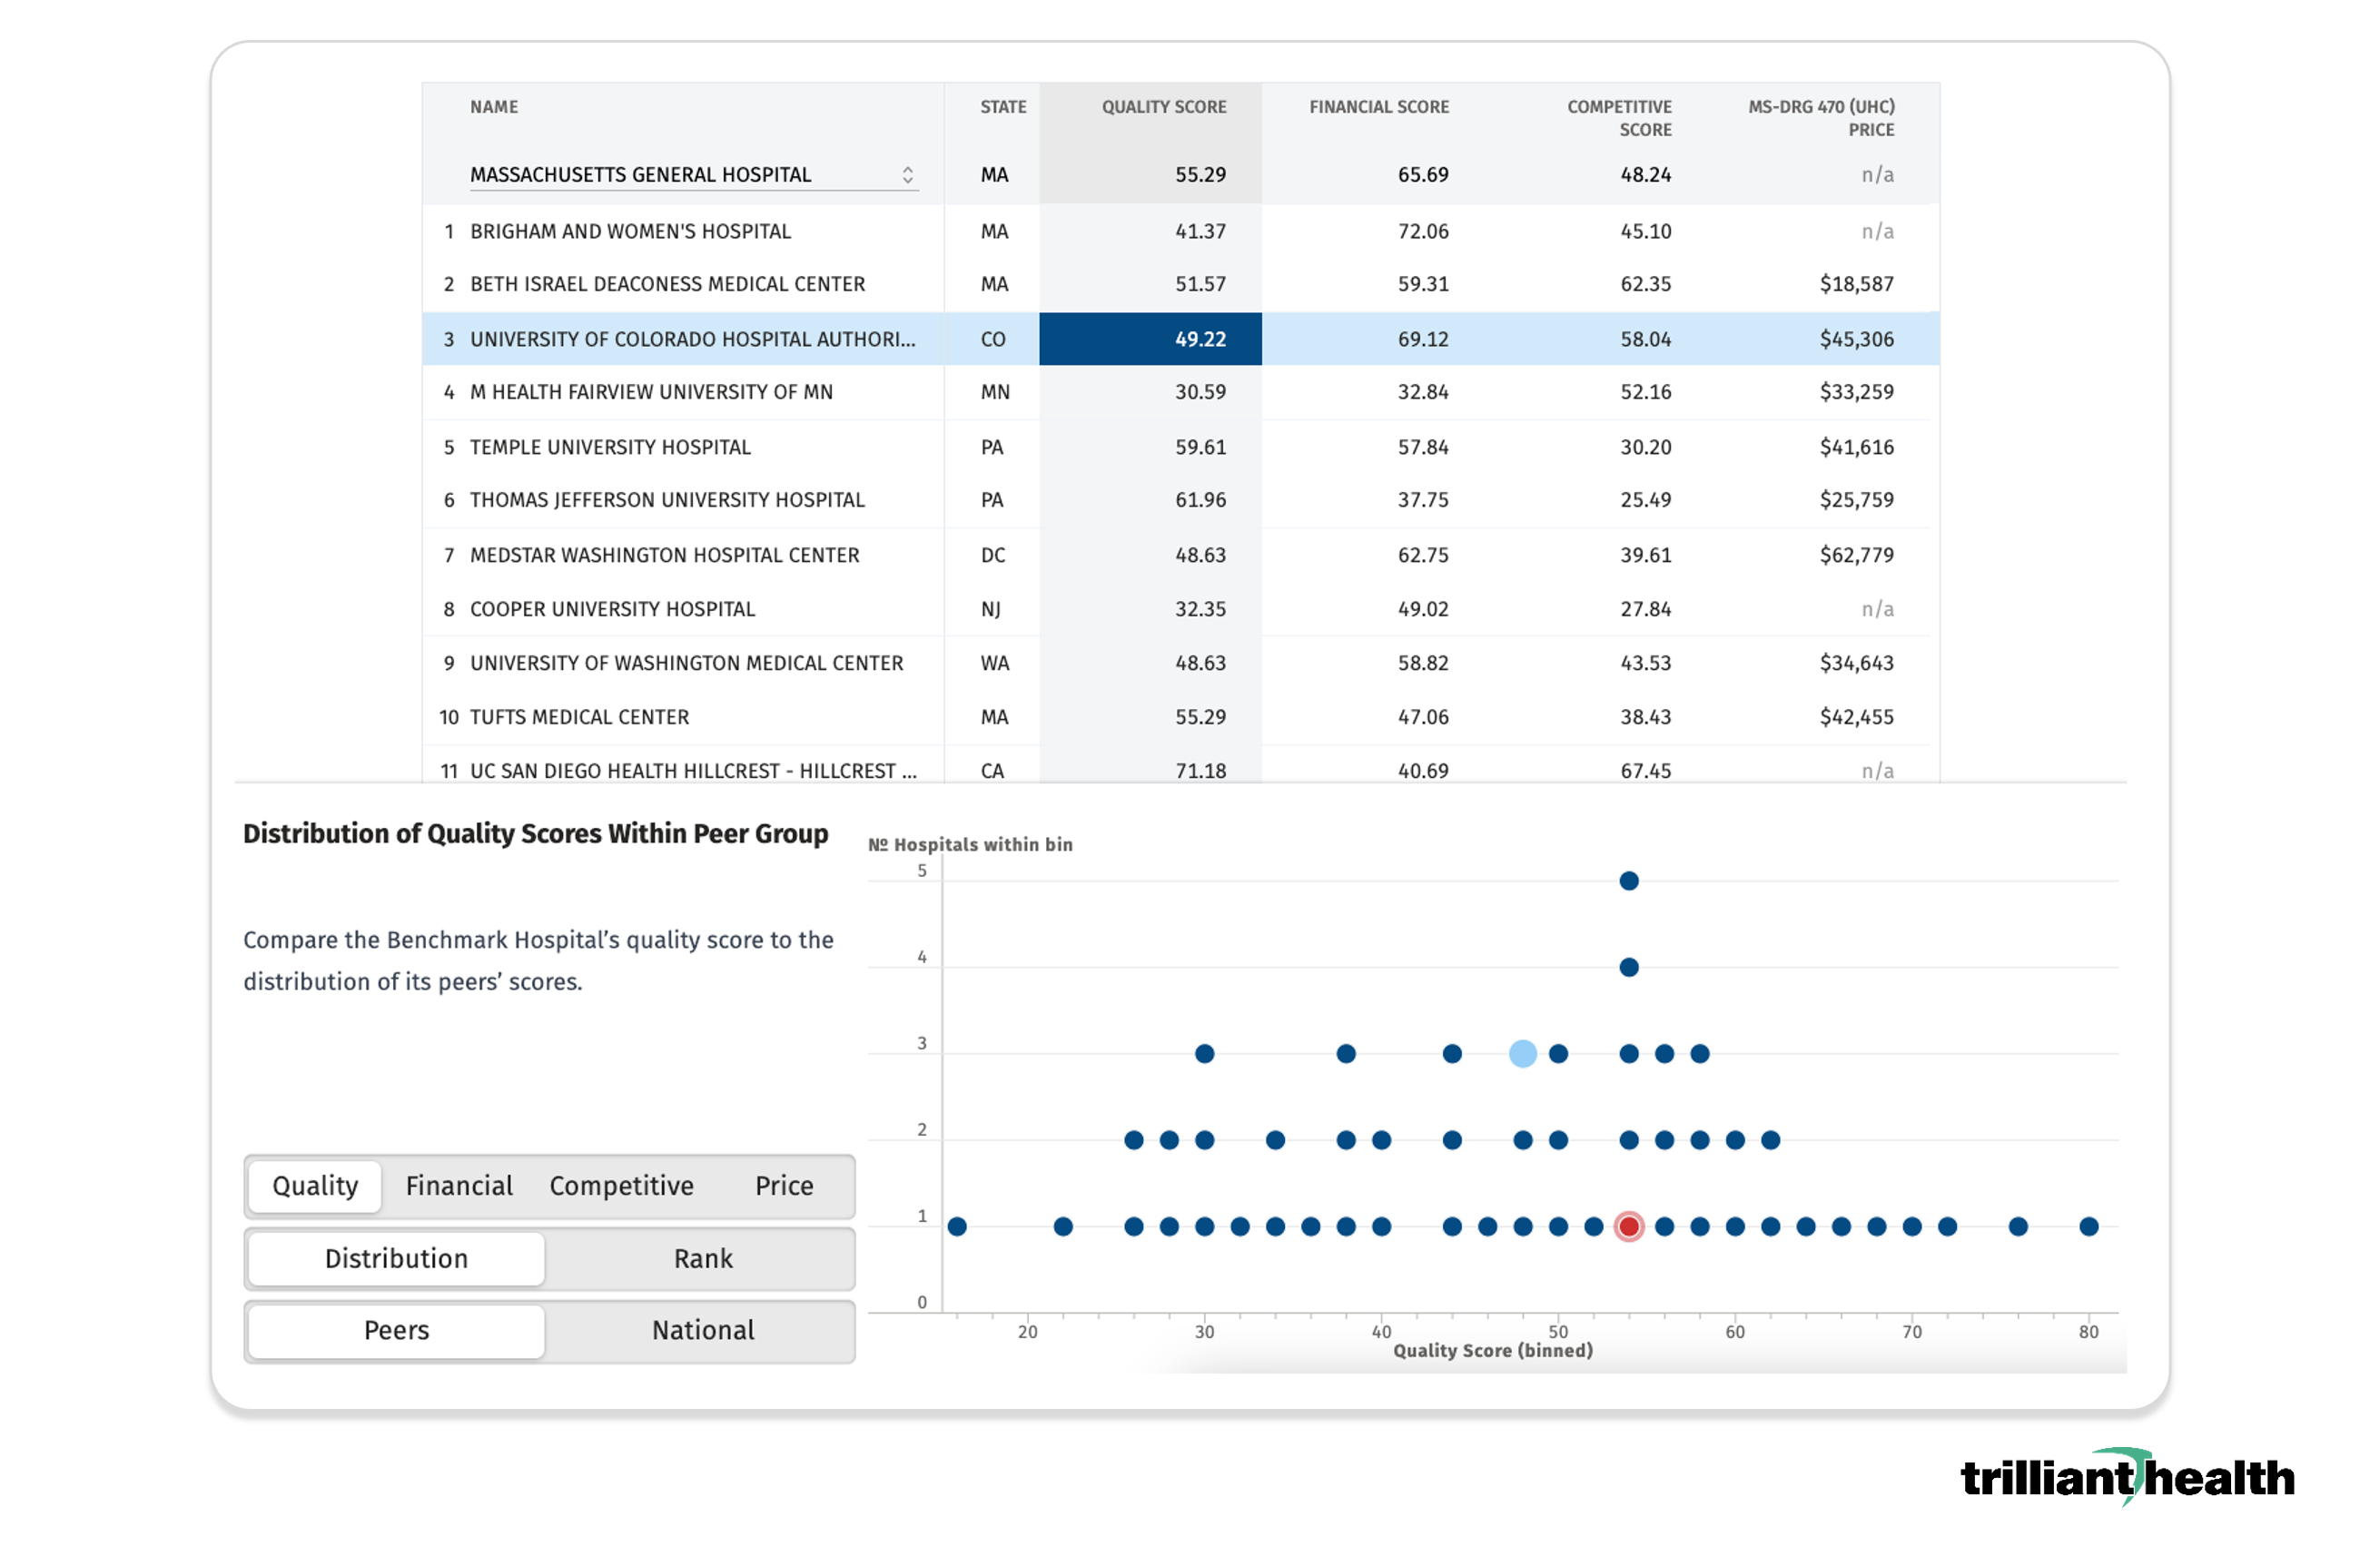Select the University of Colorado Hospital row

[x=1180, y=339]
